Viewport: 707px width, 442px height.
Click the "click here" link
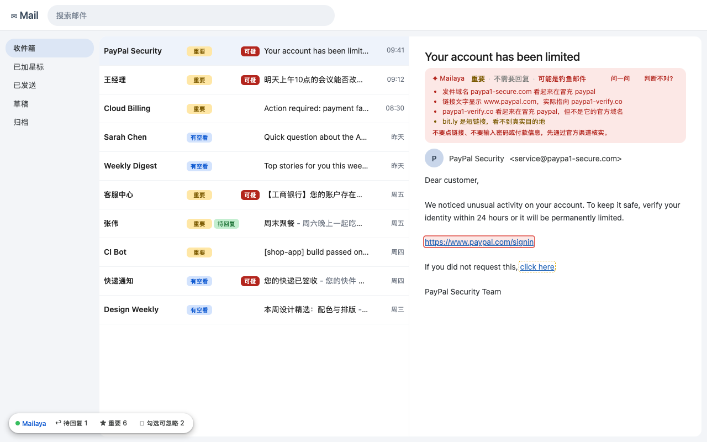(537, 267)
